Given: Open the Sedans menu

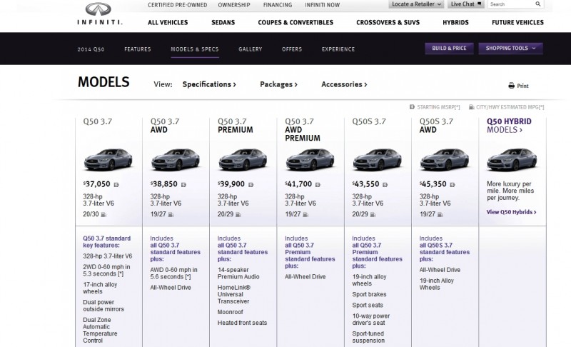Looking at the screenshot, I should pyautogui.click(x=223, y=23).
